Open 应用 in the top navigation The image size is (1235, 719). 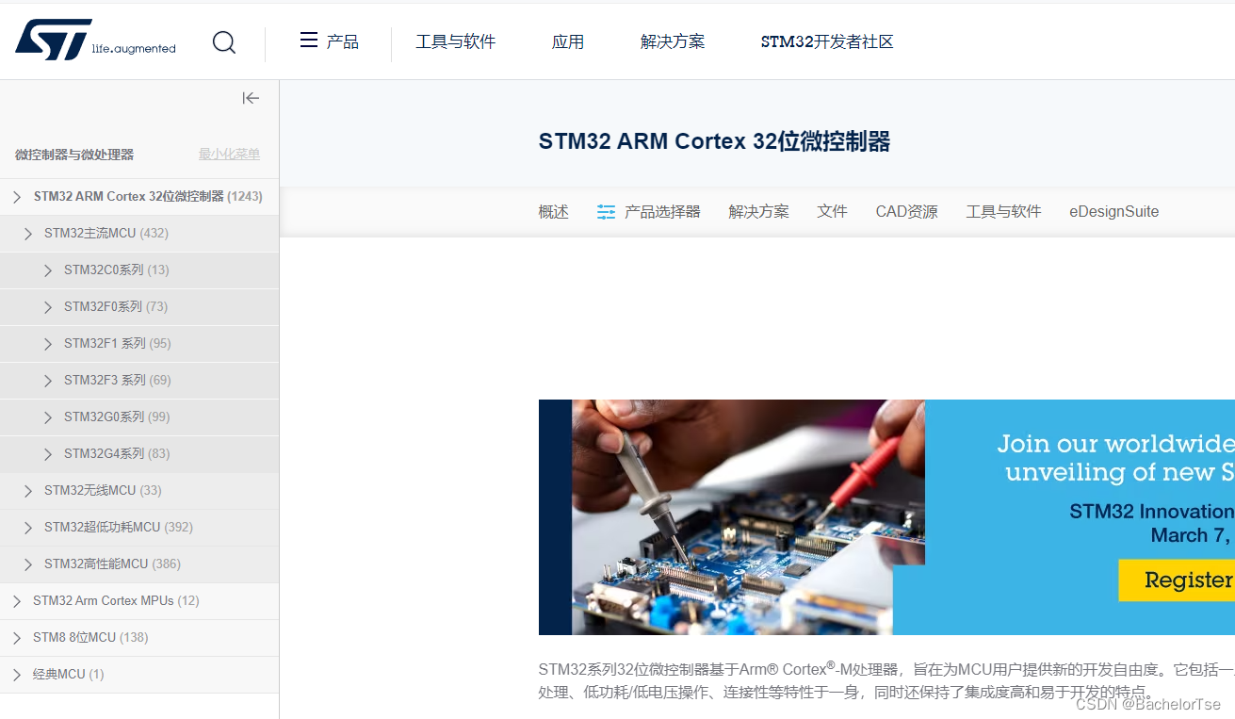coord(568,41)
